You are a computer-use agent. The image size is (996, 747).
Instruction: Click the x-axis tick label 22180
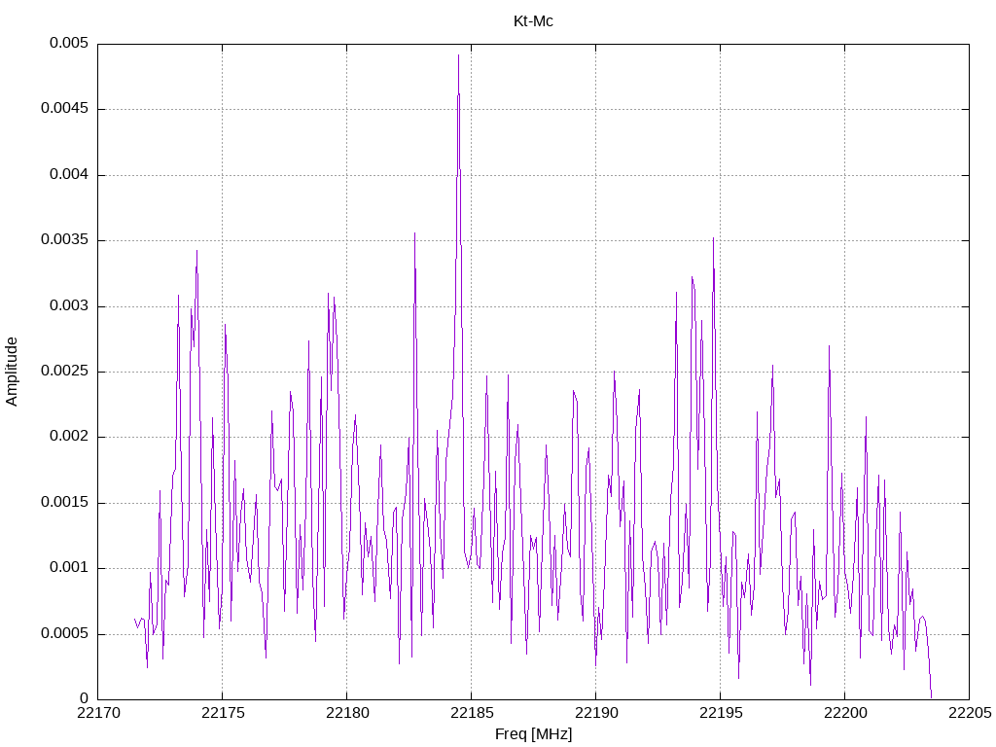coord(346,713)
